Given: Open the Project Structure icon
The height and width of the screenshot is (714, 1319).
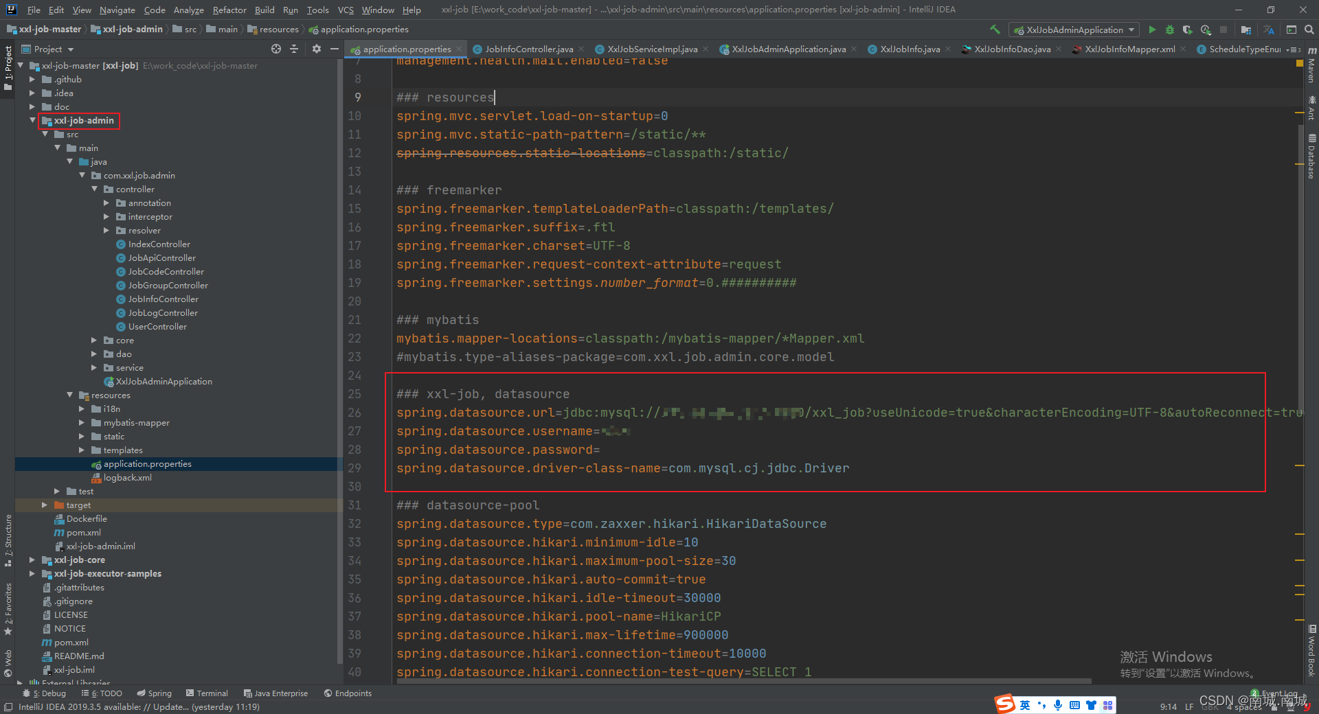Looking at the screenshot, I should (x=1245, y=30).
